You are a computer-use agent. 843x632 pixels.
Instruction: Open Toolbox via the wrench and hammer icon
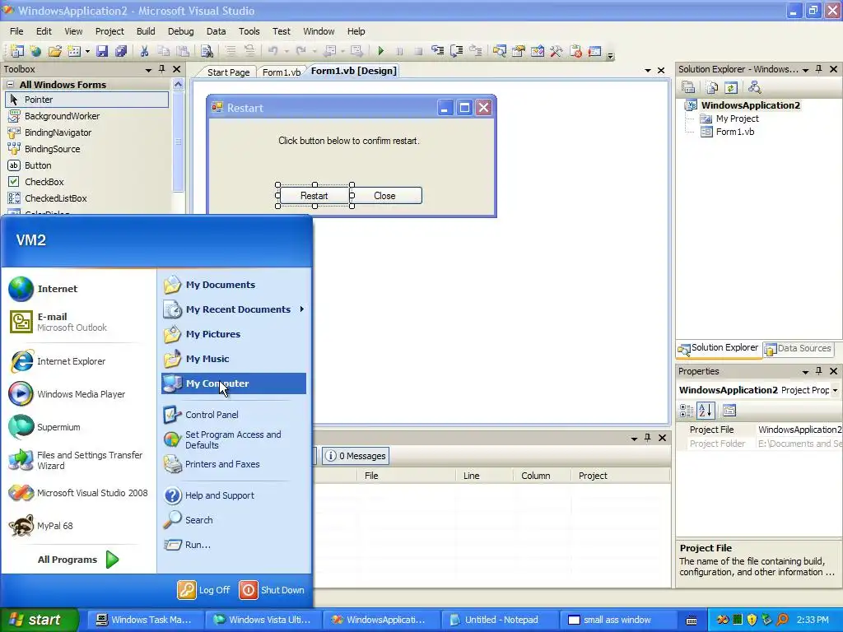[557, 51]
